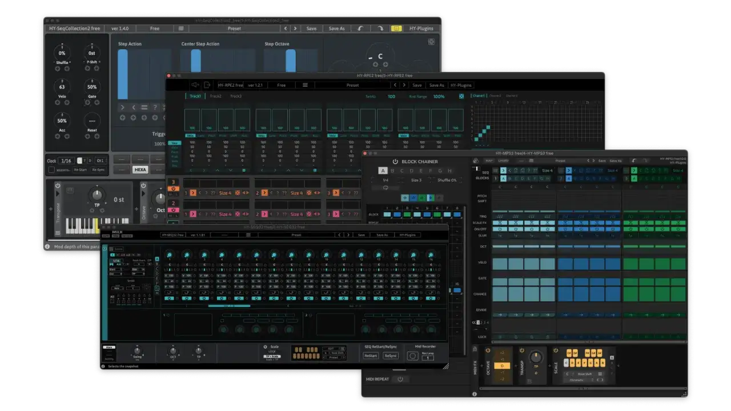Click pink play arrow in HY-RPE2 track 2 block 1
The image size is (731, 411).
193,214
